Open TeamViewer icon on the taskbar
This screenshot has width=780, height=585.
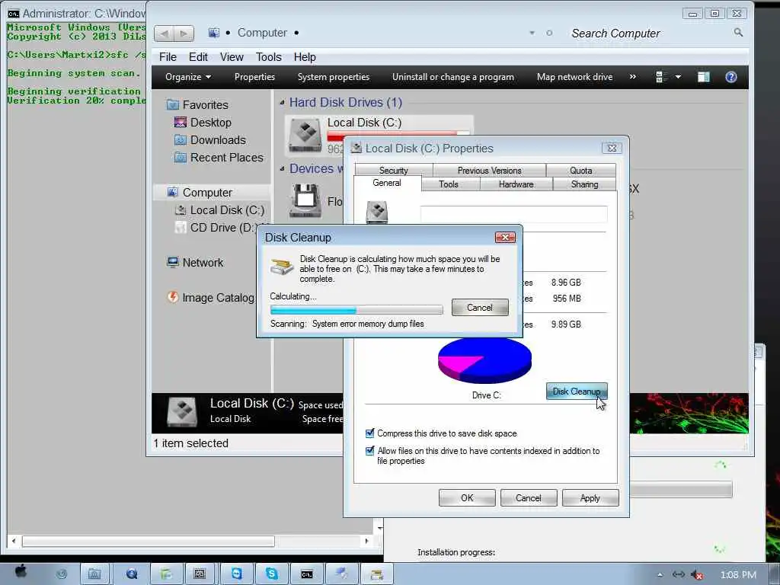pos(237,574)
